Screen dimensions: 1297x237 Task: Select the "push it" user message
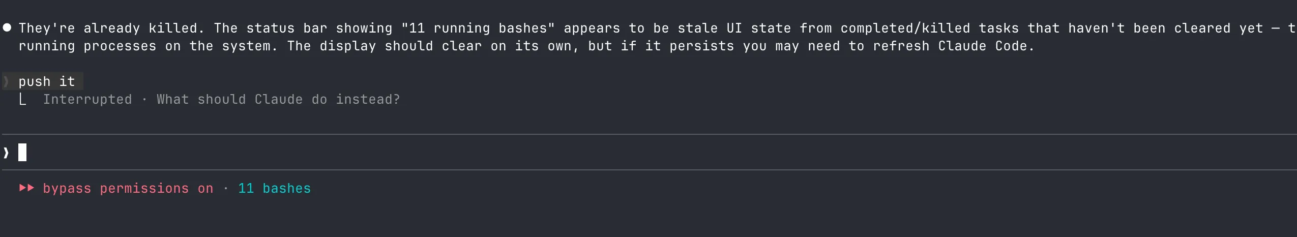(x=47, y=81)
